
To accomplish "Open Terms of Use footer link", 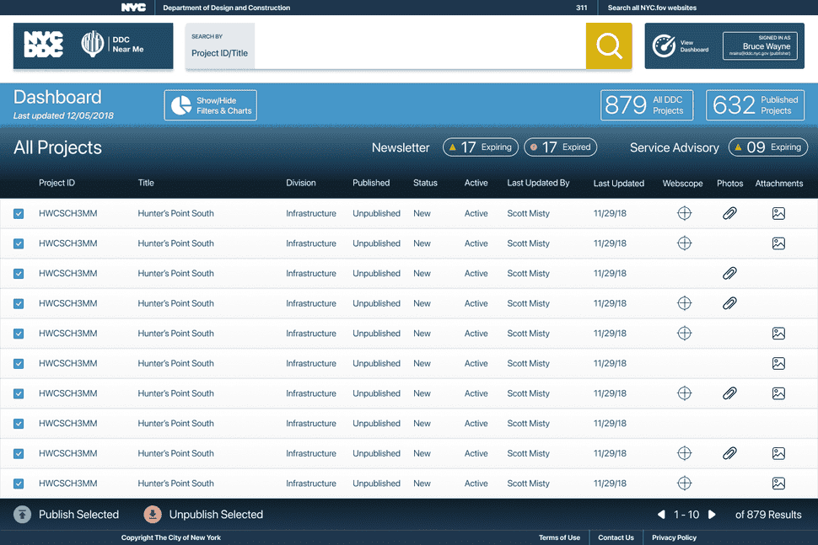I will coord(559,537).
